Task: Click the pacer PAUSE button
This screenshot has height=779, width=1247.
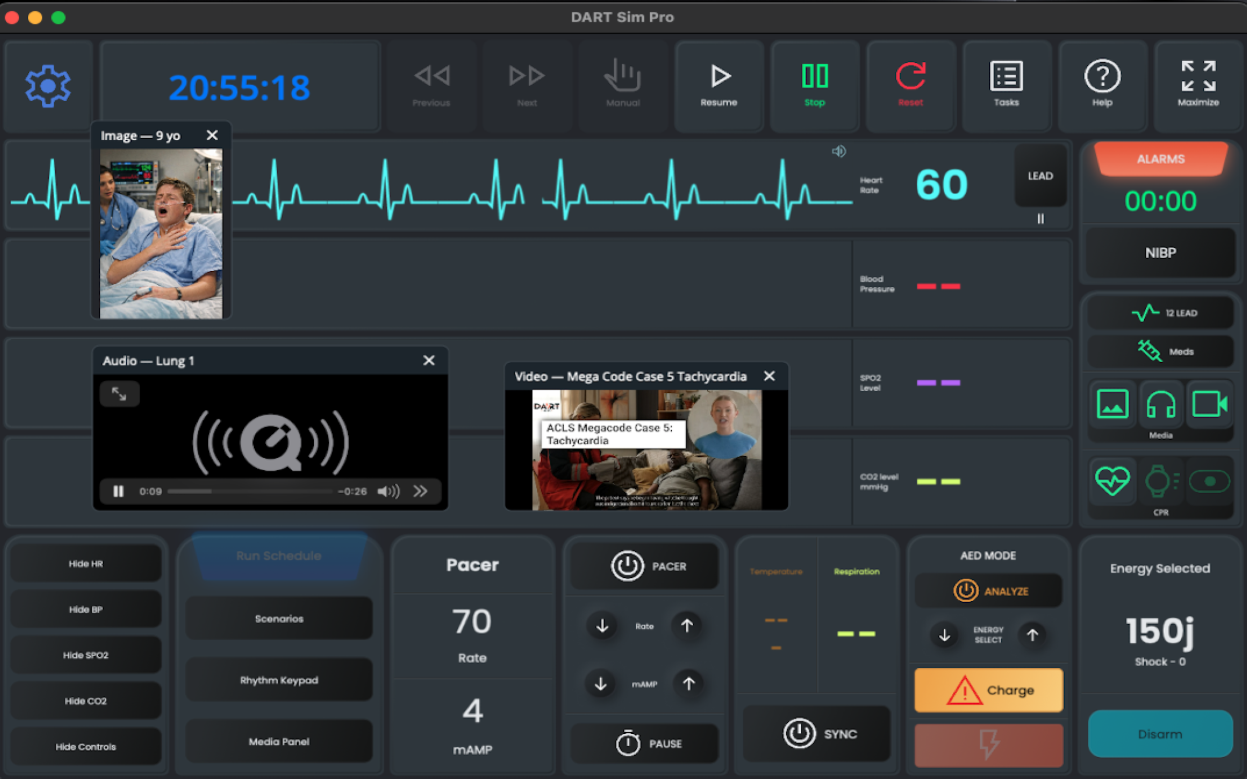Action: [644, 744]
